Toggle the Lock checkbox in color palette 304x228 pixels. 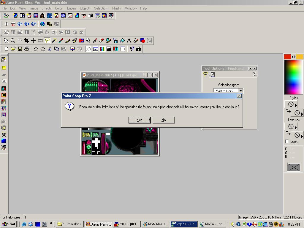pos(287,142)
